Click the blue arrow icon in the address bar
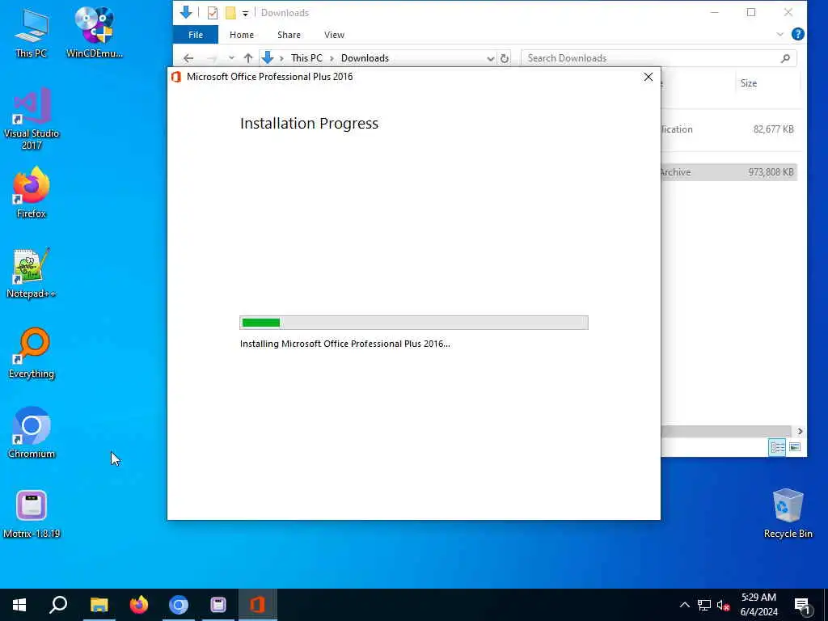Image resolution: width=828 pixels, height=621 pixels. tap(267, 58)
